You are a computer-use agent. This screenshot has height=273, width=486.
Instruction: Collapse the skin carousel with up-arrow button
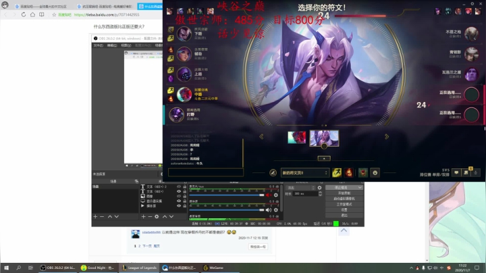324,159
